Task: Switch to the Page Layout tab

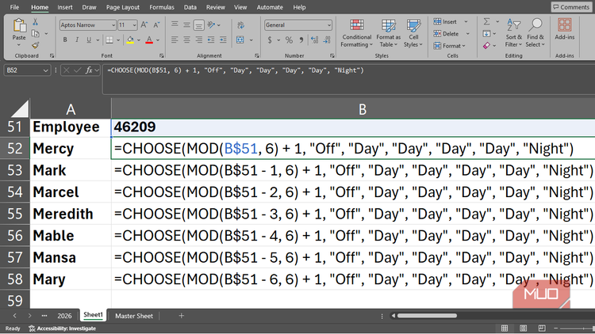Action: point(122,7)
